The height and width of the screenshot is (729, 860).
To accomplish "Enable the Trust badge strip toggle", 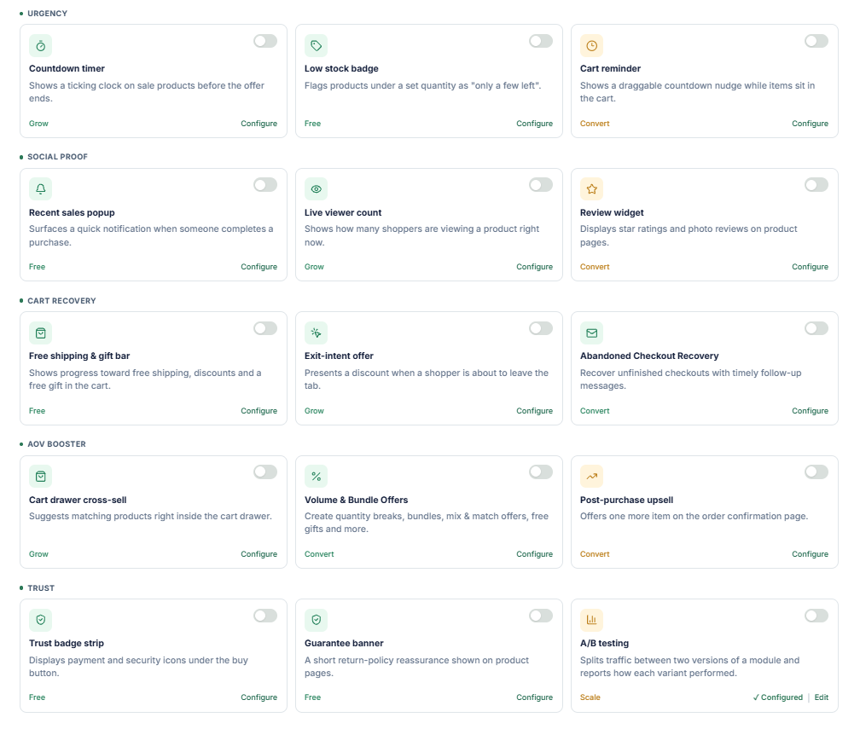I will pos(265,616).
